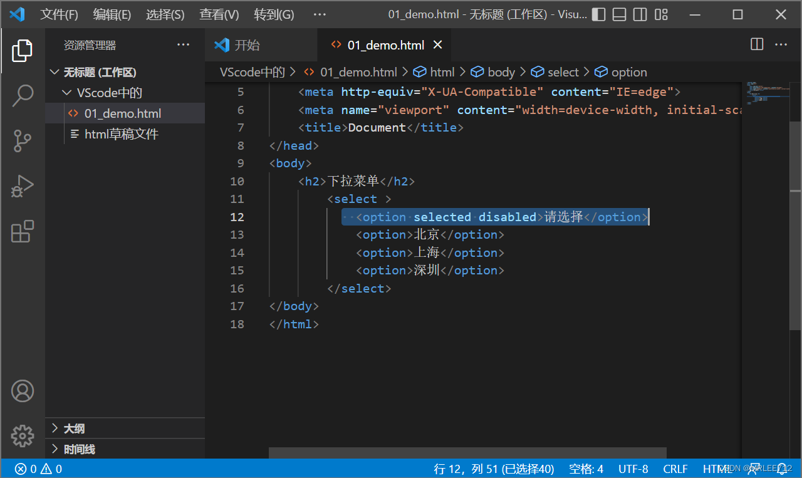Open the Source Control view

click(x=23, y=141)
